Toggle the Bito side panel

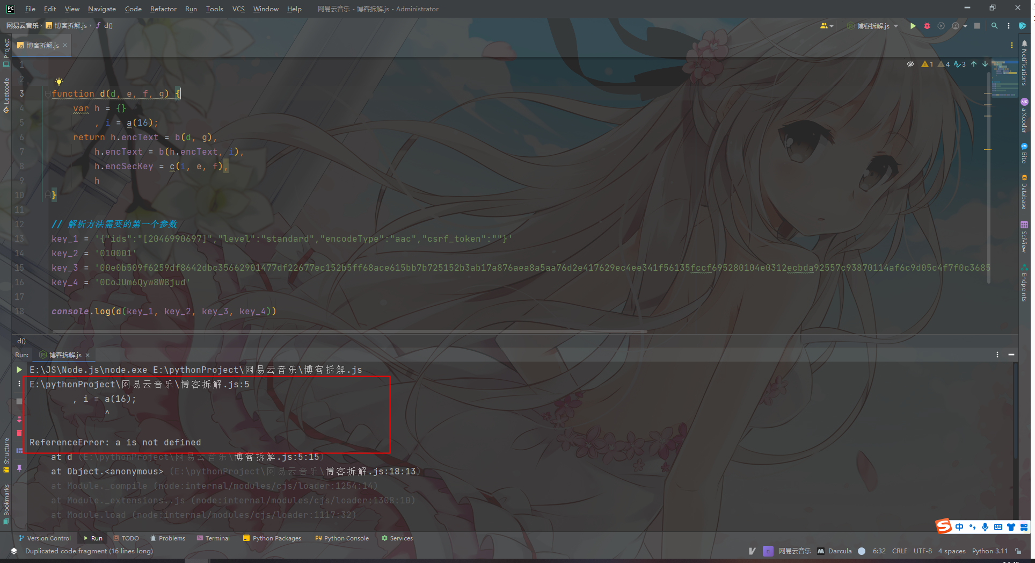[x=1024, y=153]
